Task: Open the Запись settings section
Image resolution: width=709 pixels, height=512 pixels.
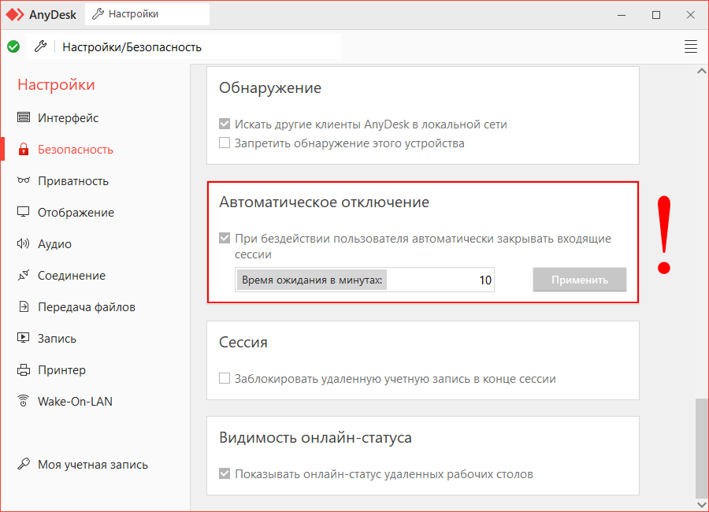Action: click(x=57, y=339)
